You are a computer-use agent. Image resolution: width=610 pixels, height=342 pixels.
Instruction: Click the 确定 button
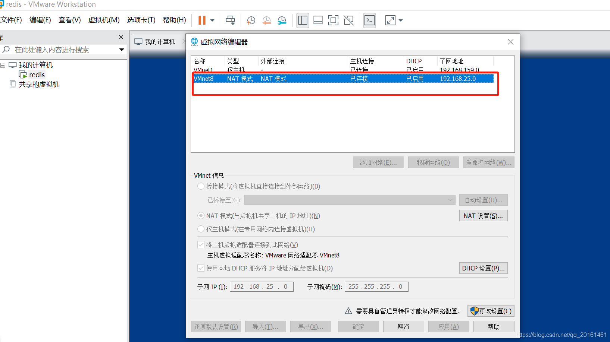359,327
